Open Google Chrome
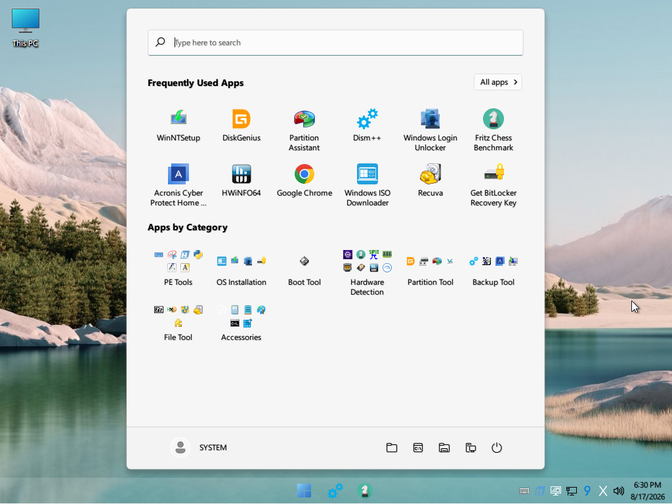 304,181
